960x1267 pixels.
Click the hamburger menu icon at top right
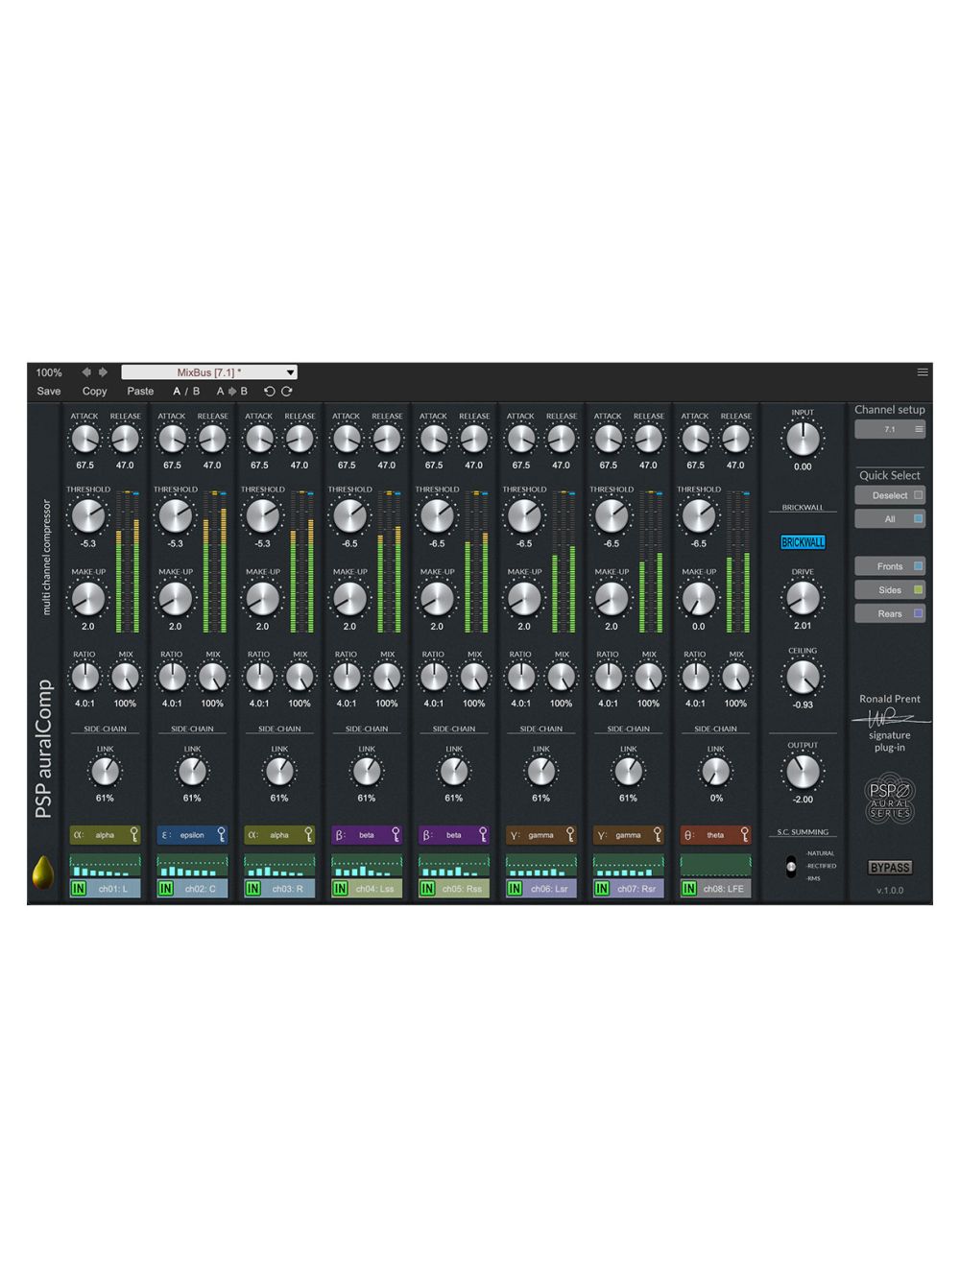point(923,371)
